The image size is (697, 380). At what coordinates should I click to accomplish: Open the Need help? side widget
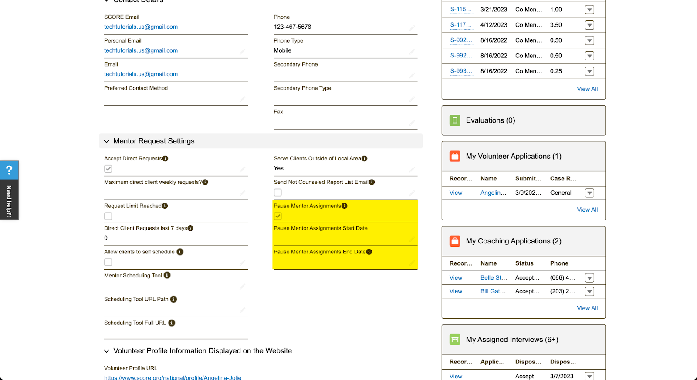tap(9, 190)
